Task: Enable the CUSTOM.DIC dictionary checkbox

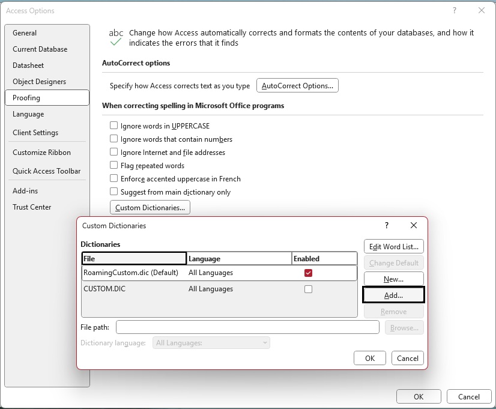Action: click(308, 289)
